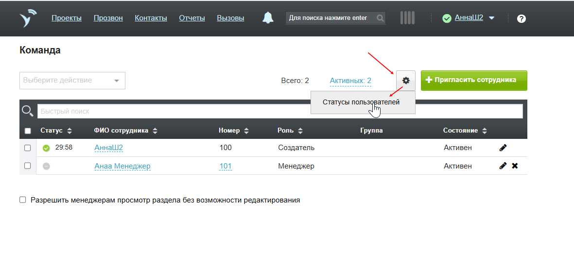This screenshot has height=253, width=574.
Task: Open the Проекты navigation menu
Action: click(x=67, y=18)
